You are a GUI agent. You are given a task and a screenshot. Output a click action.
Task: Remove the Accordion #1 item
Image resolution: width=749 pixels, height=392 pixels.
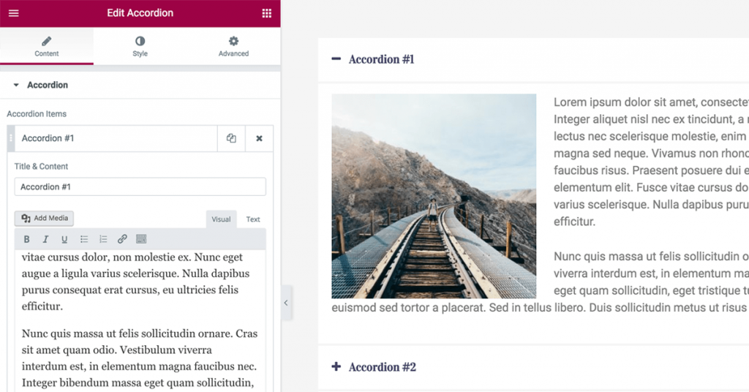259,138
